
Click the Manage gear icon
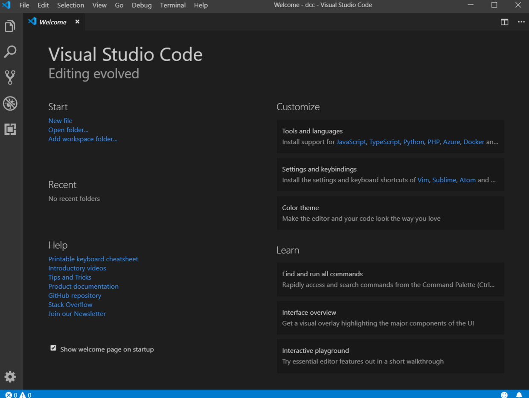pyautogui.click(x=10, y=377)
